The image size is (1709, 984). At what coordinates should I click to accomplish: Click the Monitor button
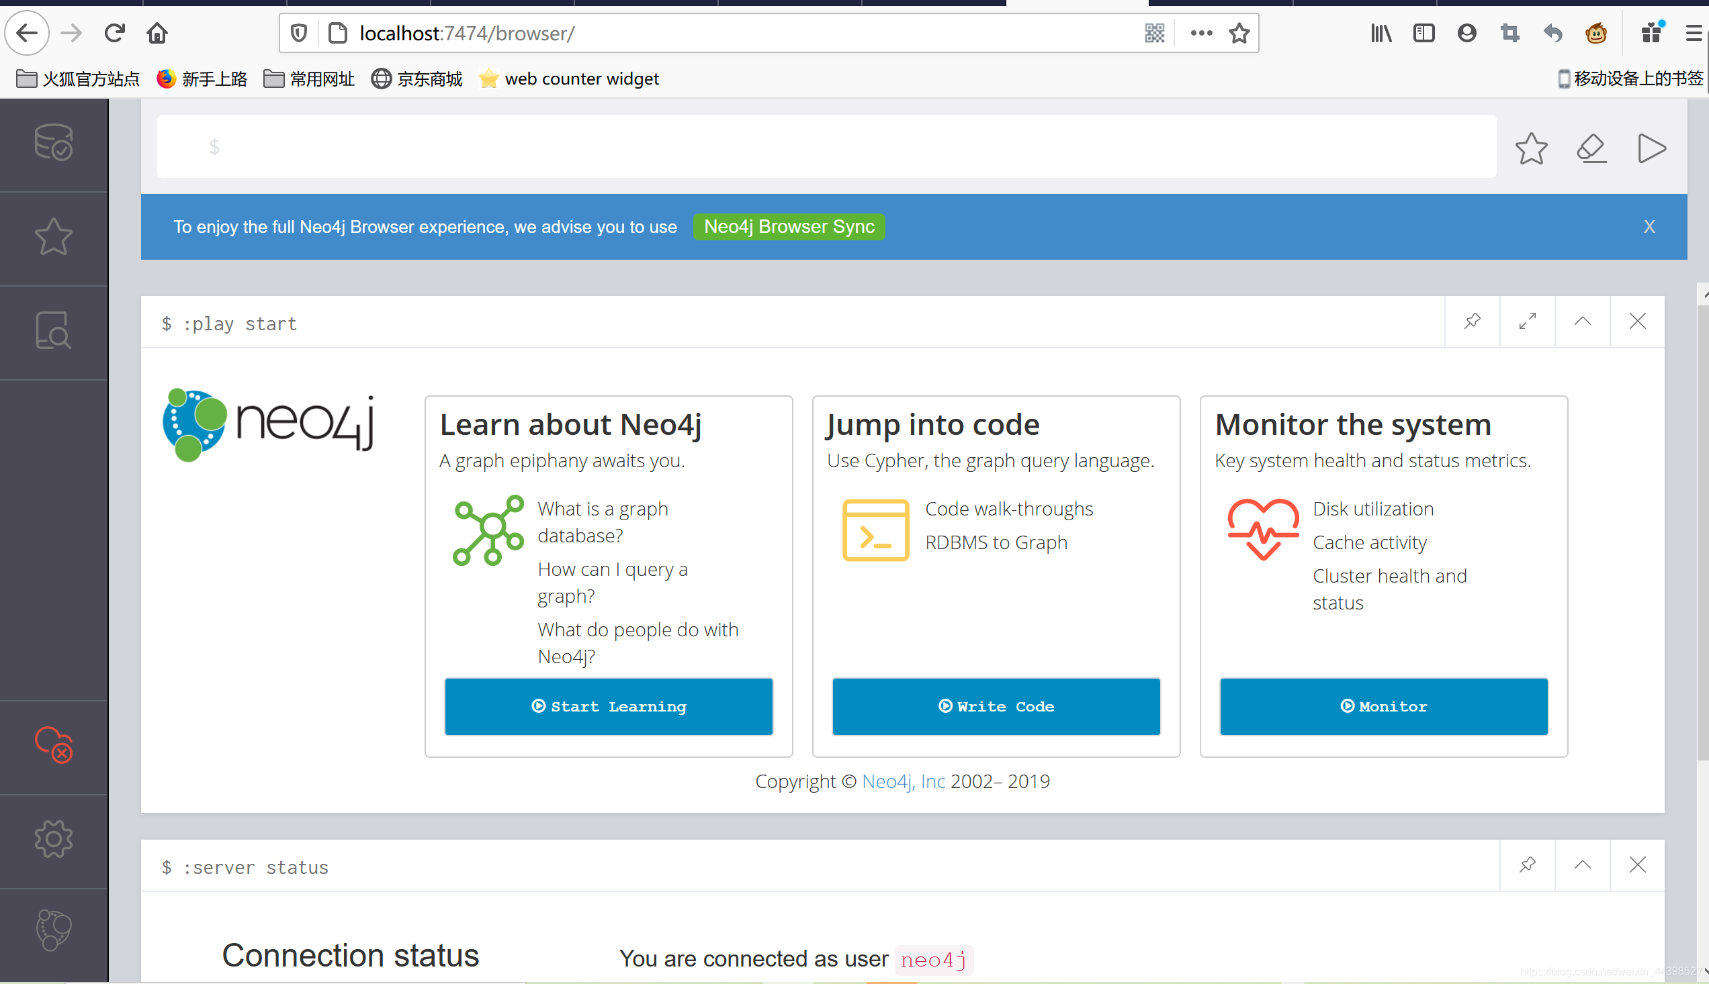[1384, 706]
